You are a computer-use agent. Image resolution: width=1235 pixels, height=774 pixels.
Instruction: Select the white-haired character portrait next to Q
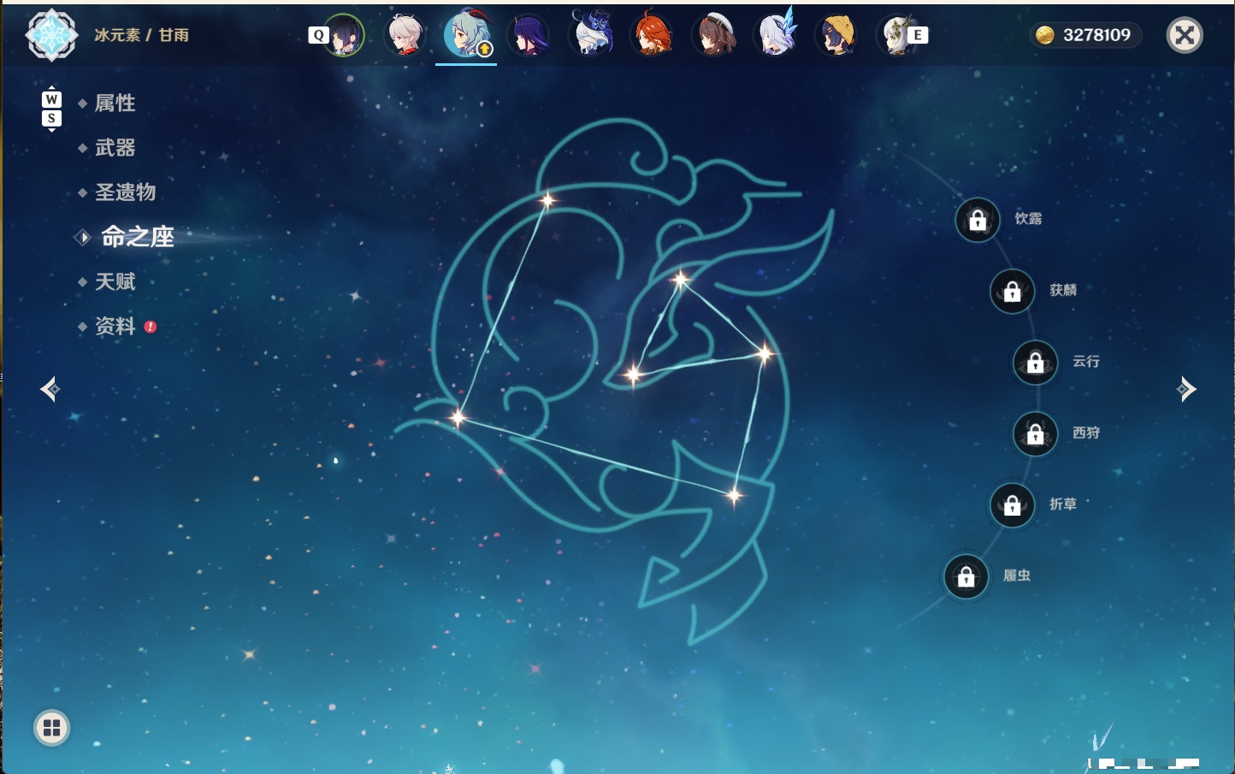(404, 35)
